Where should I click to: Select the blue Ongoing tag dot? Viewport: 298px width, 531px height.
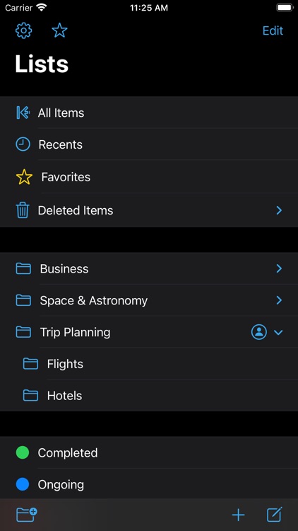(x=23, y=484)
